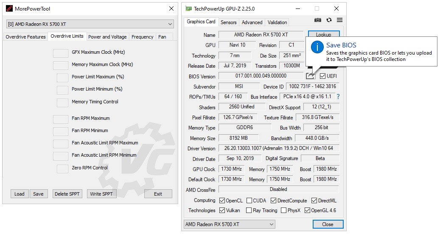The height and width of the screenshot is (235, 440).
Task: Open the GPU-Z graphics card dropdown
Action: pyautogui.click(x=229, y=224)
